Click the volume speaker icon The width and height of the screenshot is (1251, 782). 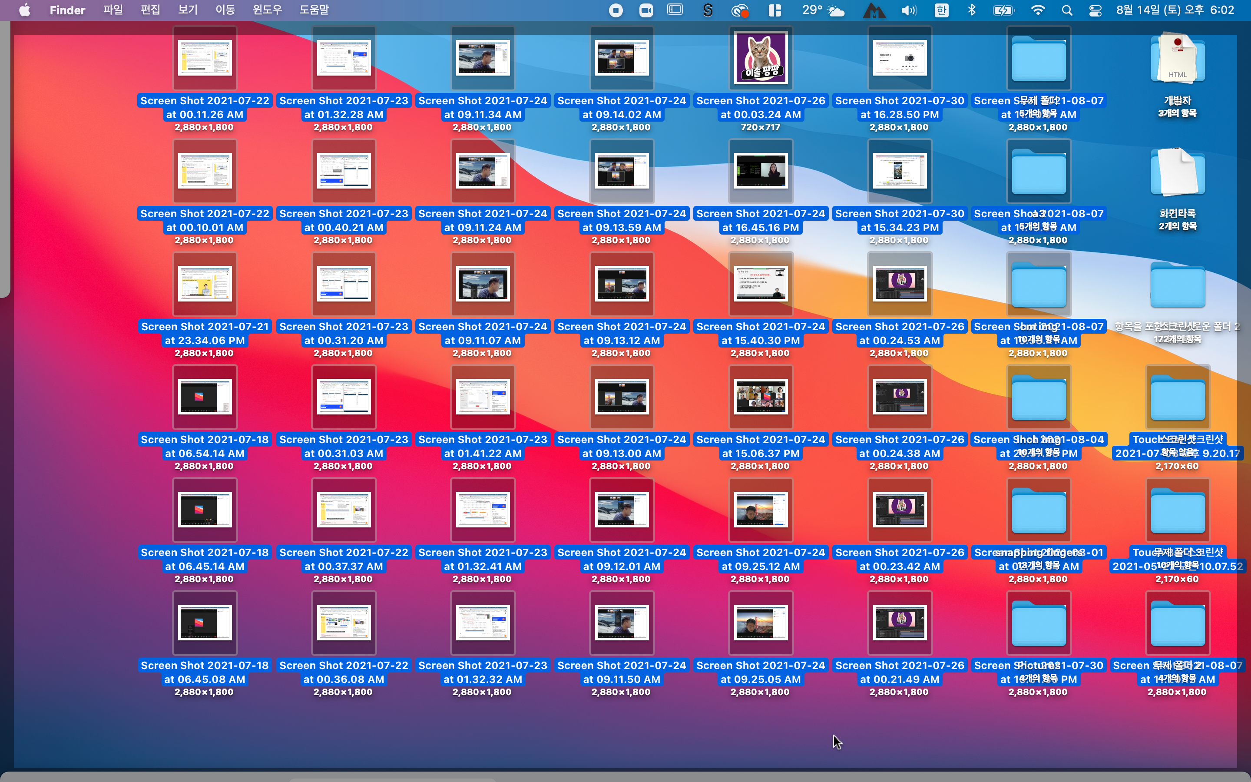[908, 10]
